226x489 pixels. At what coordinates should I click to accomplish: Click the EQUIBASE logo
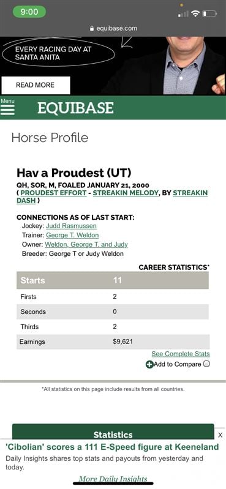point(75,108)
